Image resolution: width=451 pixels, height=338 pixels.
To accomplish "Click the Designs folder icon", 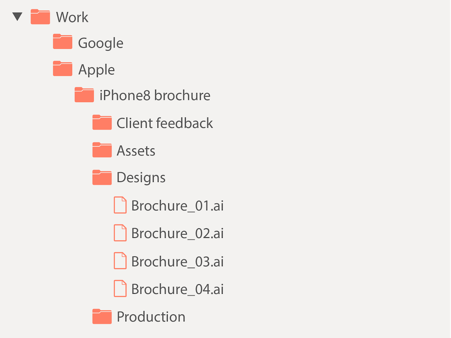I will coord(102,177).
